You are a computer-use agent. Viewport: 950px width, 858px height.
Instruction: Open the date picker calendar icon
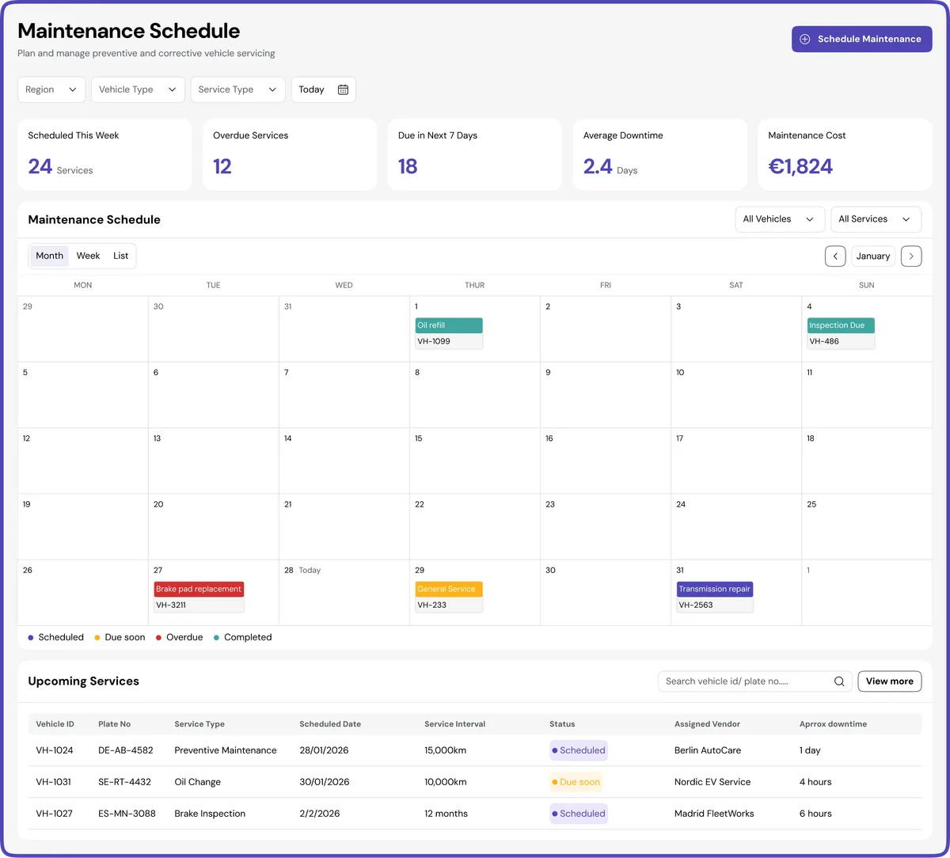point(343,89)
